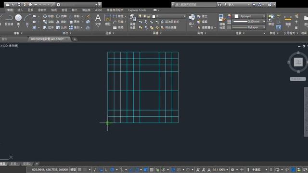Click Make Current (設為目前的) layer button
Screen dimensions: 308x173
170,22
